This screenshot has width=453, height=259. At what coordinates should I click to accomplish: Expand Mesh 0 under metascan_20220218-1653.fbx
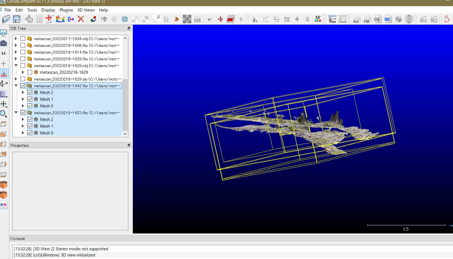pos(23,133)
